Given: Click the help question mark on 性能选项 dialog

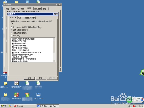Looking at the screenshot, I should pyautogui.click(x=54, y=14).
